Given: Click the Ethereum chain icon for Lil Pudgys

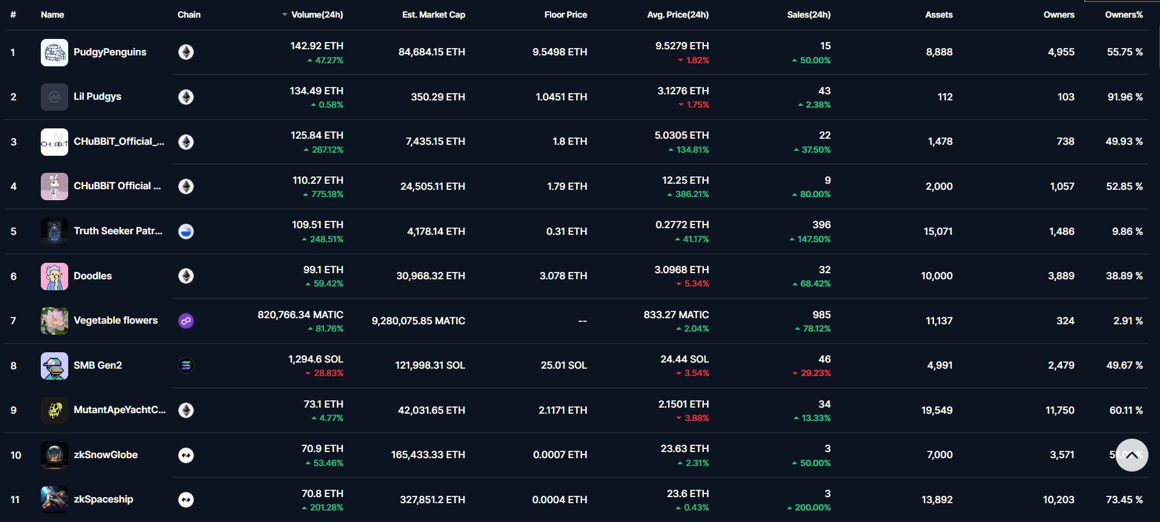Looking at the screenshot, I should [186, 97].
